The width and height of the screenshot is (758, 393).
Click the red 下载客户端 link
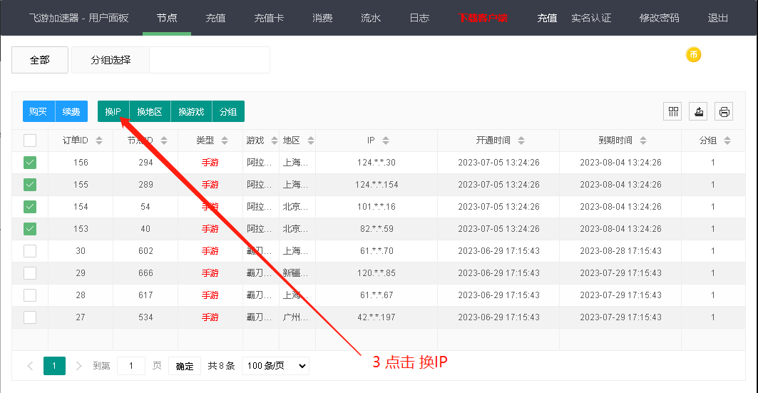pos(483,18)
